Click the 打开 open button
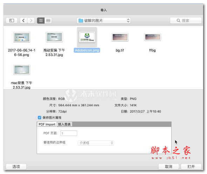 pyautogui.click(x=191, y=167)
